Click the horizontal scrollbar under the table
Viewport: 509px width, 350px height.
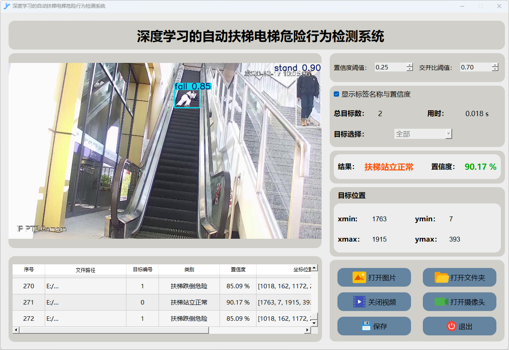(x=114, y=331)
